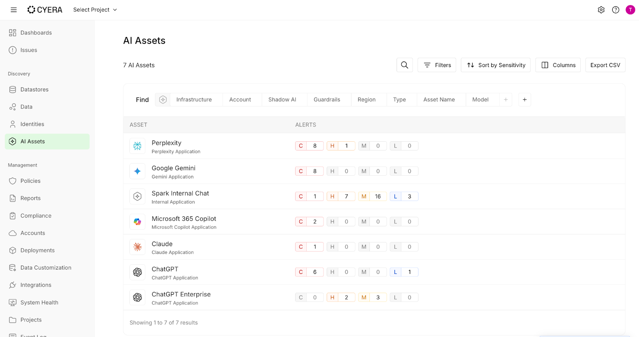Click the Google Gemini asset icon
Screen dimensions: 639x337
point(137,171)
